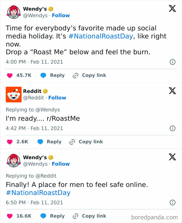This screenshot has width=182, height=223.
Task: Click the verified badge next to Reddit
Action: pyautogui.click(x=45, y=91)
